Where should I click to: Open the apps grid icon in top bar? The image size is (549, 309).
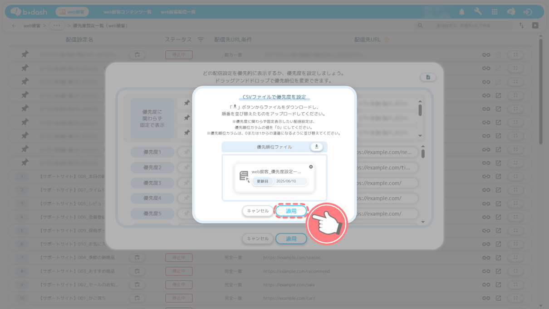pyautogui.click(x=495, y=12)
